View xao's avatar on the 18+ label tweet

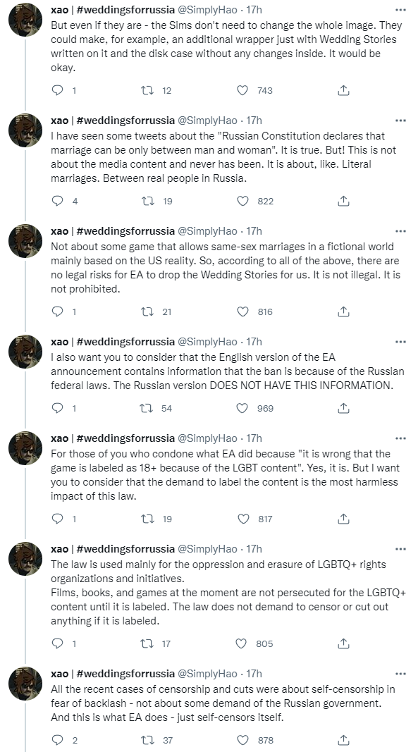(25, 448)
